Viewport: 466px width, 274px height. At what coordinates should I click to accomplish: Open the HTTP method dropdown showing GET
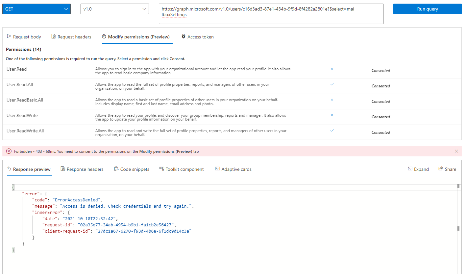36,9
